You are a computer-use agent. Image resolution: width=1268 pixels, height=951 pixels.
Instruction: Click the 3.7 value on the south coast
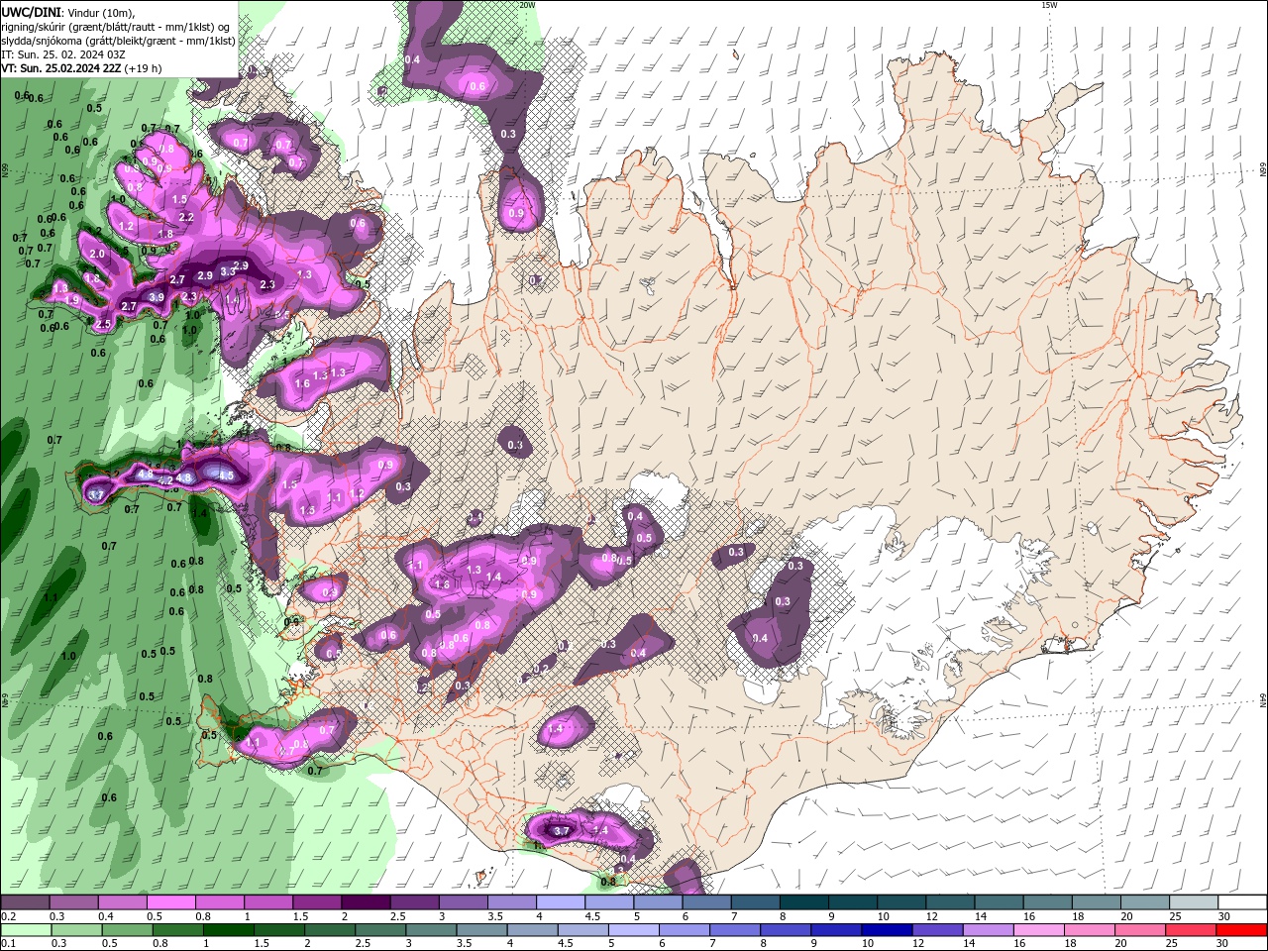[x=561, y=830]
